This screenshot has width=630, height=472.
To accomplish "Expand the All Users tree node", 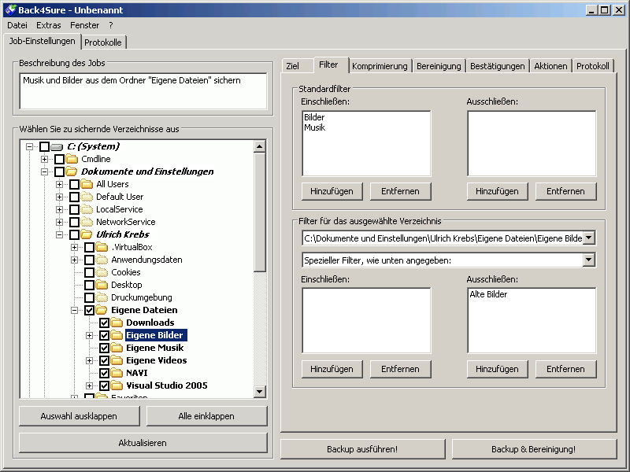I will pyautogui.click(x=60, y=184).
